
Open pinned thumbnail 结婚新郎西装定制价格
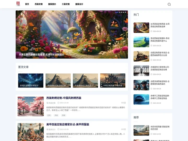(58, 80)
